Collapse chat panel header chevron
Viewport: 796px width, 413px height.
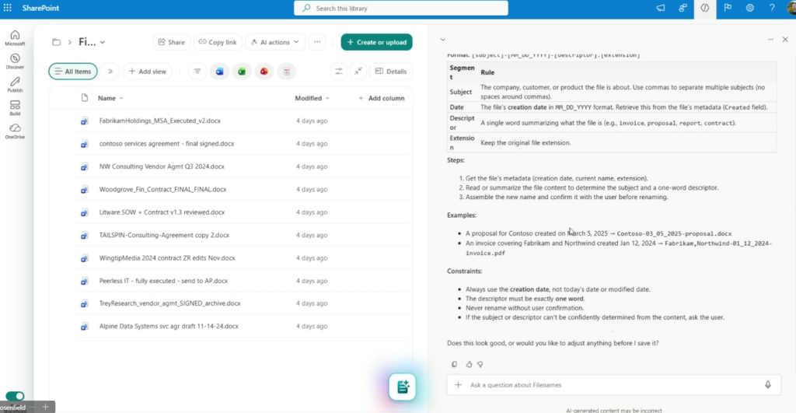(x=442, y=40)
